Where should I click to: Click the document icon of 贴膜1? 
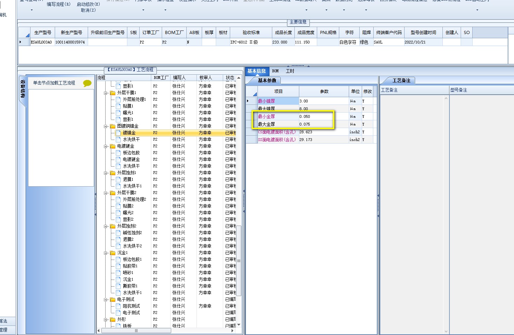(118, 106)
